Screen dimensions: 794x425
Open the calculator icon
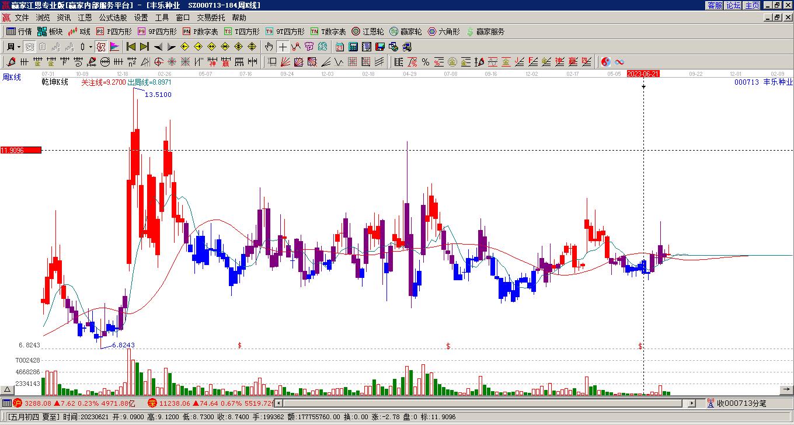[353, 47]
